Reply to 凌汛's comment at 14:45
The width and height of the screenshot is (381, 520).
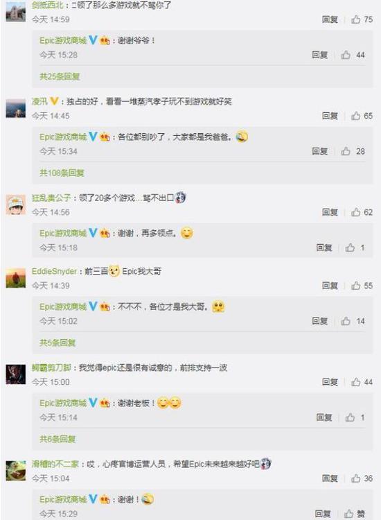[x=330, y=116]
